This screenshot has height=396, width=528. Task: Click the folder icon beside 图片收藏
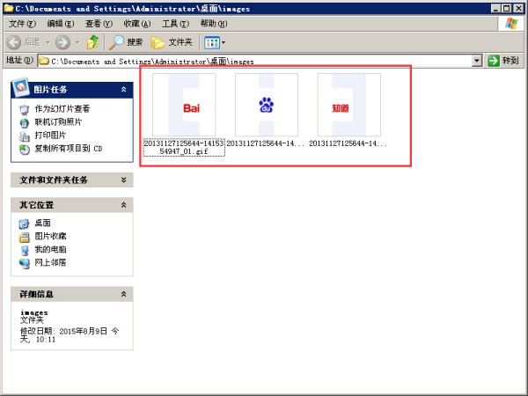[x=25, y=237]
